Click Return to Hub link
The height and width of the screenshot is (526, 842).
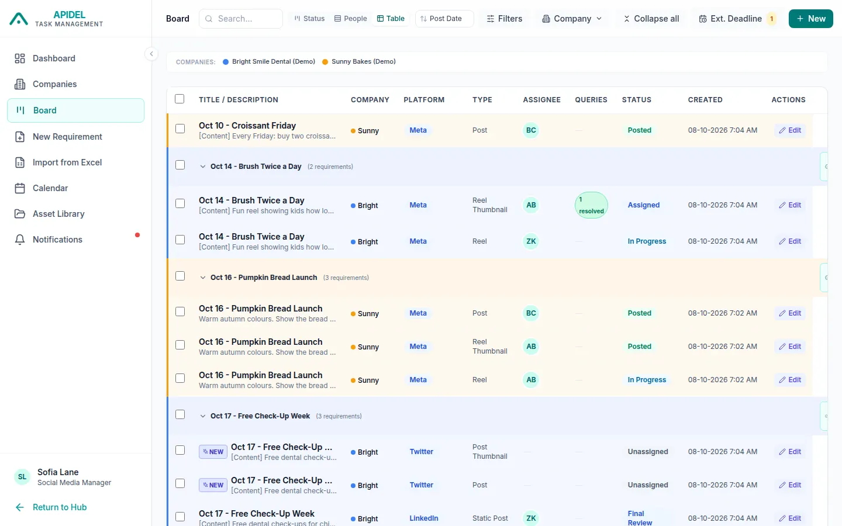(x=51, y=507)
